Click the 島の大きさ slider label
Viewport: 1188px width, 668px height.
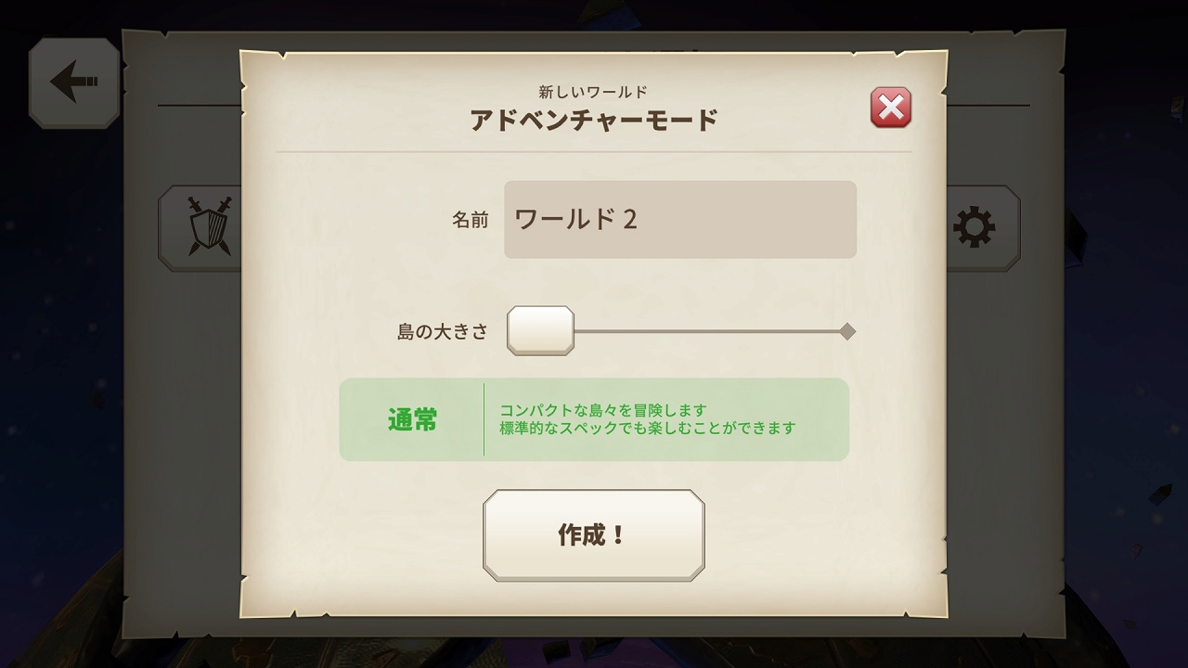click(443, 332)
